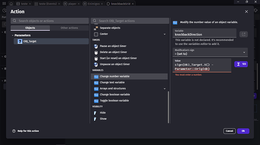Open the Modification's sign dropdown
This screenshot has width=260, height=145.
pyautogui.click(x=210, y=52)
